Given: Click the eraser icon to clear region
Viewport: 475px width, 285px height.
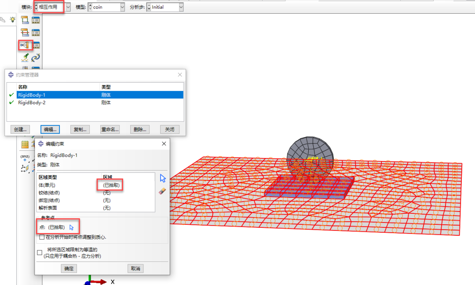Looking at the screenshot, I should point(162,191).
